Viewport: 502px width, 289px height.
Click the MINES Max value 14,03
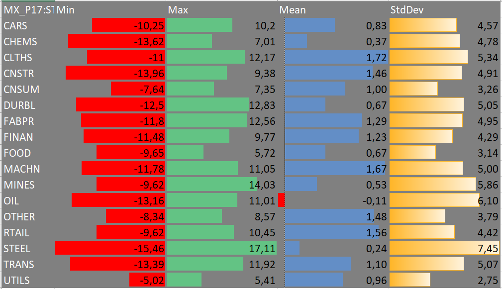click(262, 185)
